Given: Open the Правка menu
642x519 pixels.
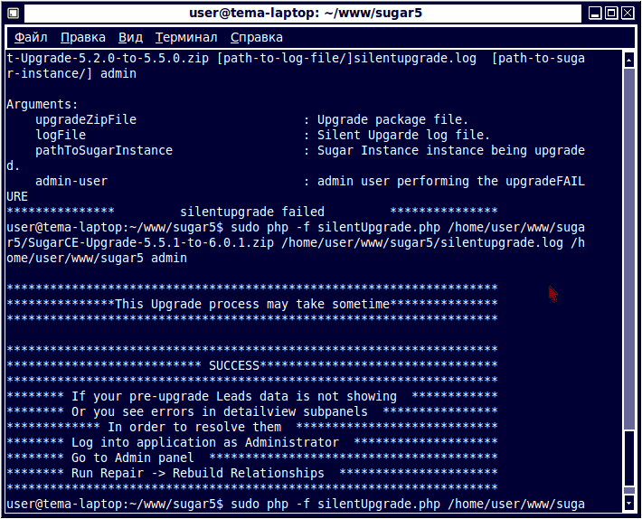Looking at the screenshot, I should tap(82, 37).
